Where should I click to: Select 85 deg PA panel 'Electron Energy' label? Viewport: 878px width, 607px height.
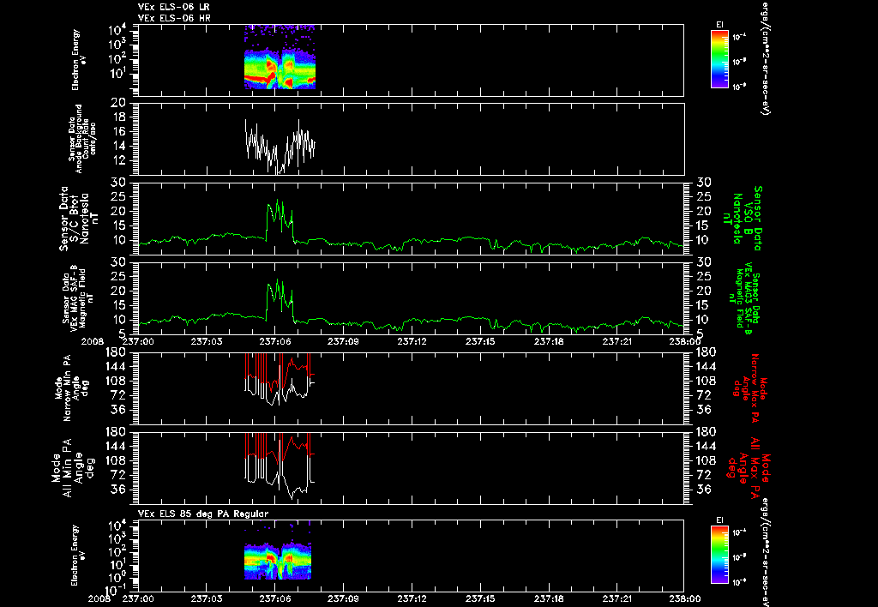[x=75, y=555]
